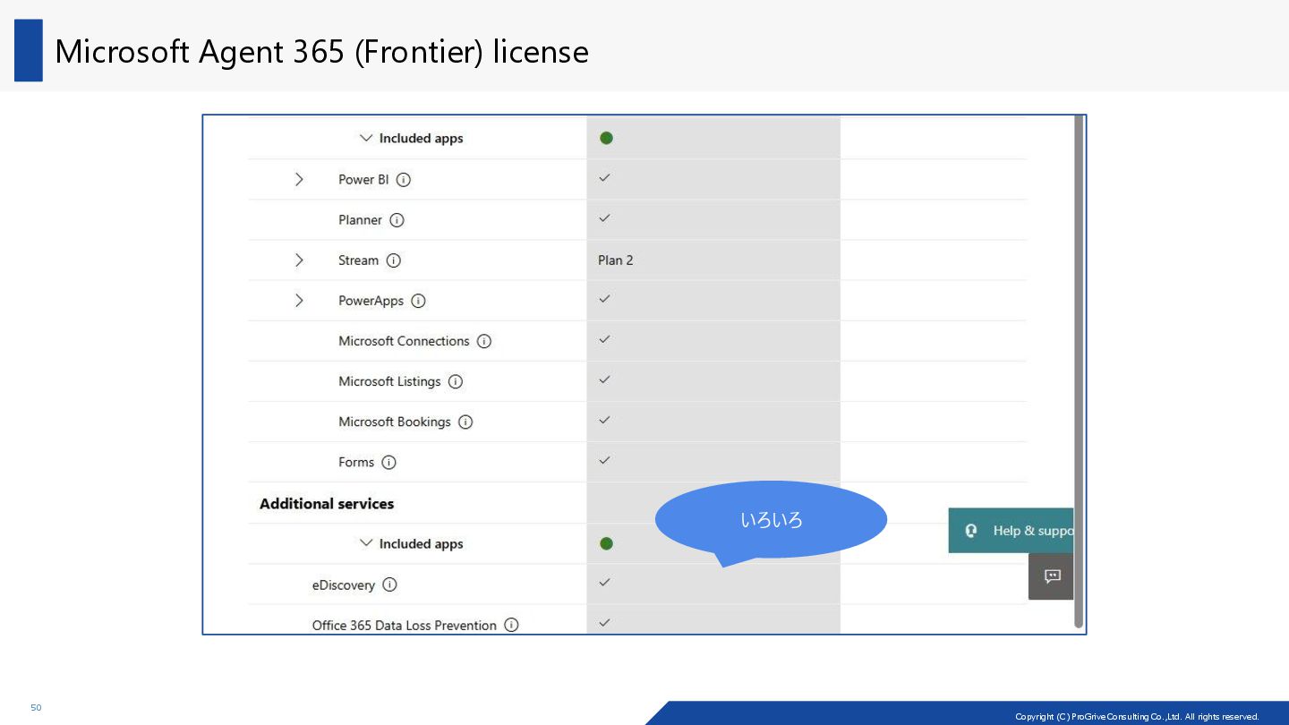Click the green dot beside first Included apps
Screen dimensions: 1289x725
(606, 138)
